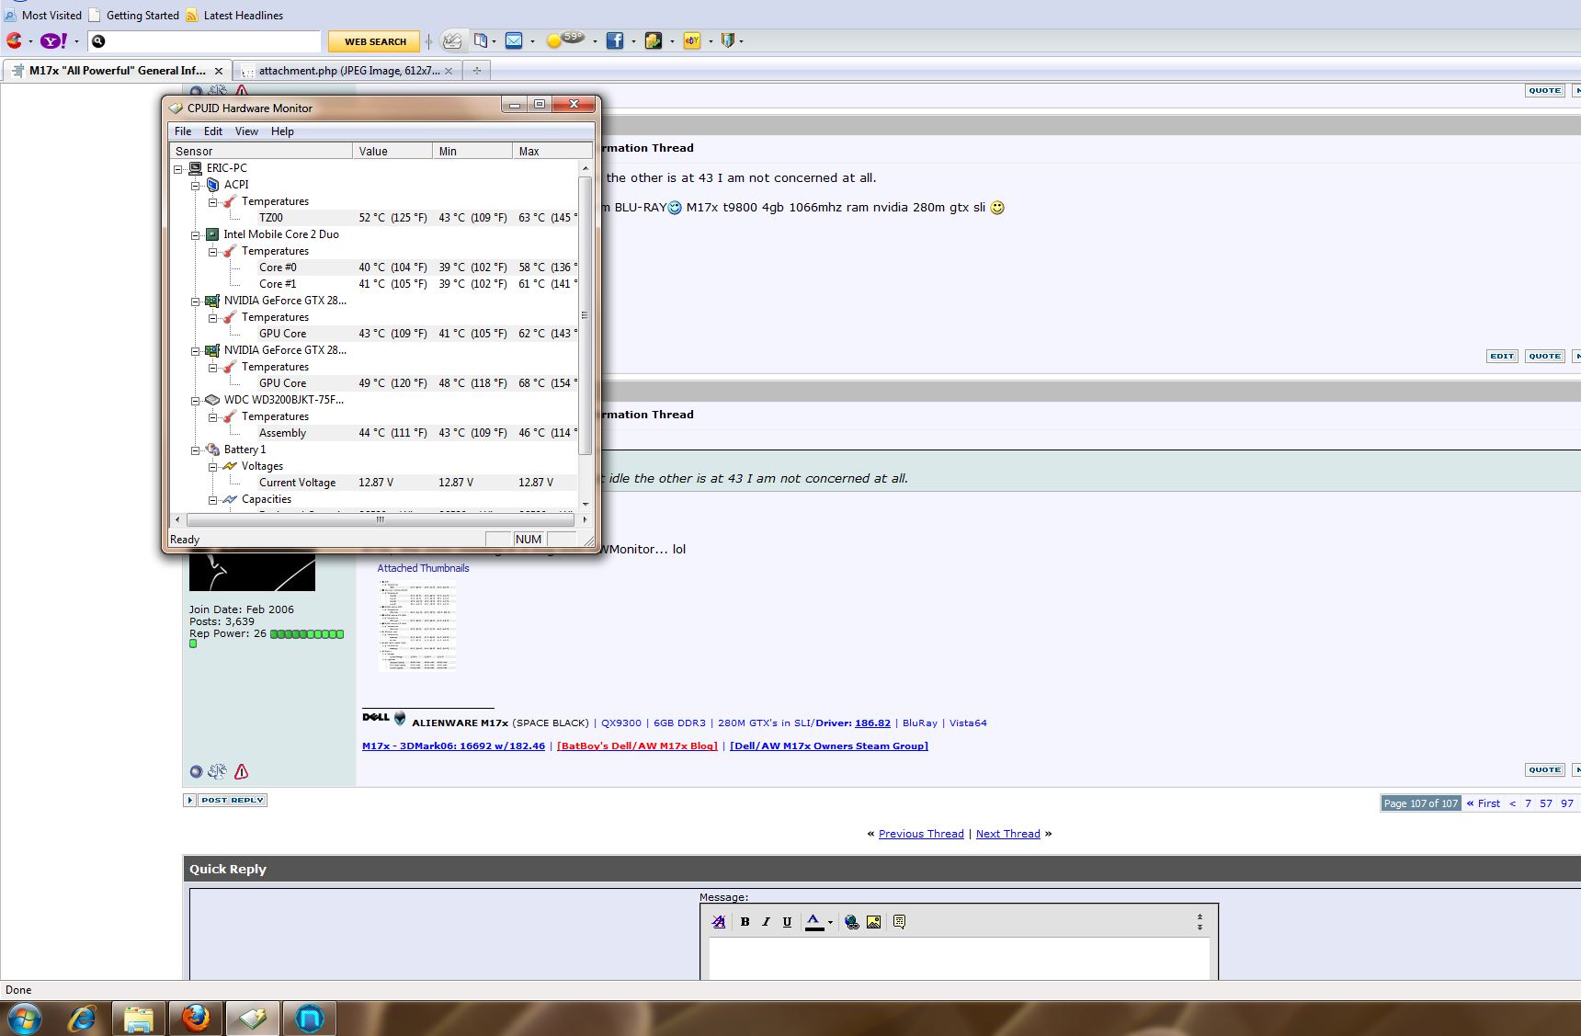Click the Facebook toolbar icon
This screenshot has height=1036, width=1581.
pyautogui.click(x=615, y=40)
